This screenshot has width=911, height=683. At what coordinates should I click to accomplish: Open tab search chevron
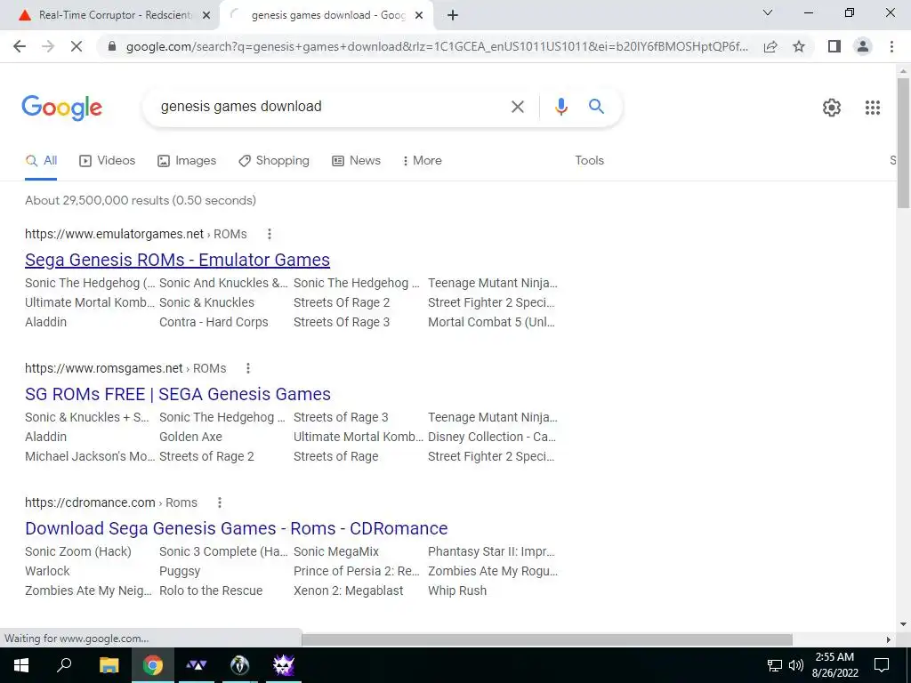(x=768, y=12)
